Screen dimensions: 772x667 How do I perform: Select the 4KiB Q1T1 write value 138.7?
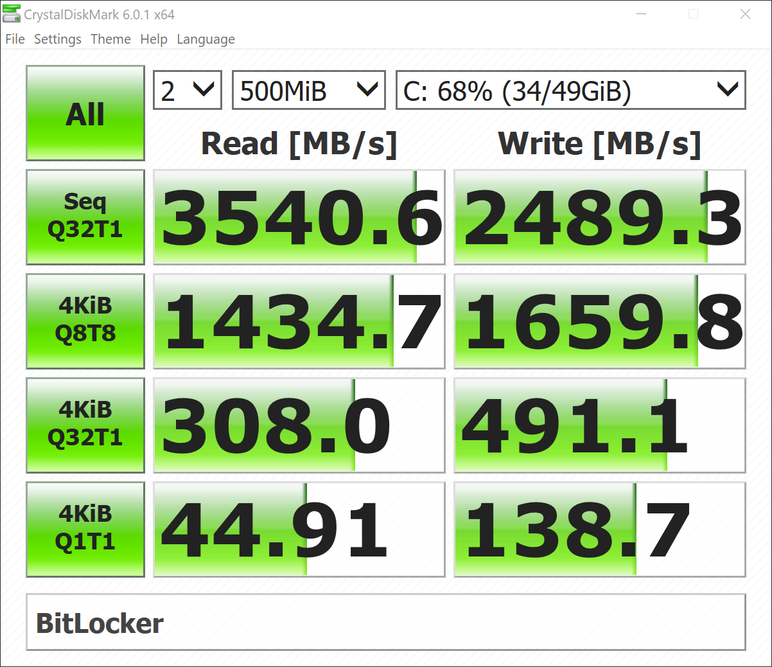pyautogui.click(x=600, y=529)
